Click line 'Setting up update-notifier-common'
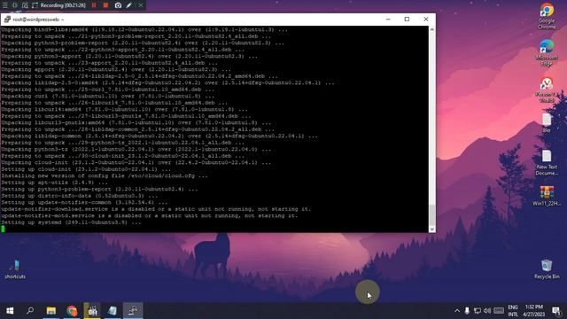 tap(84, 203)
